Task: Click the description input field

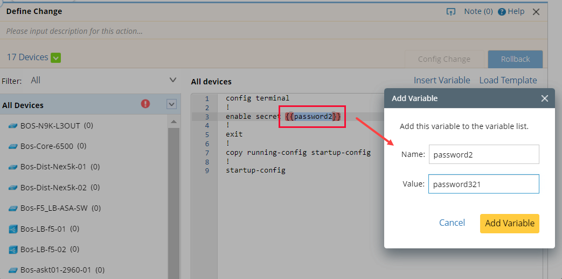Action: pos(216,31)
